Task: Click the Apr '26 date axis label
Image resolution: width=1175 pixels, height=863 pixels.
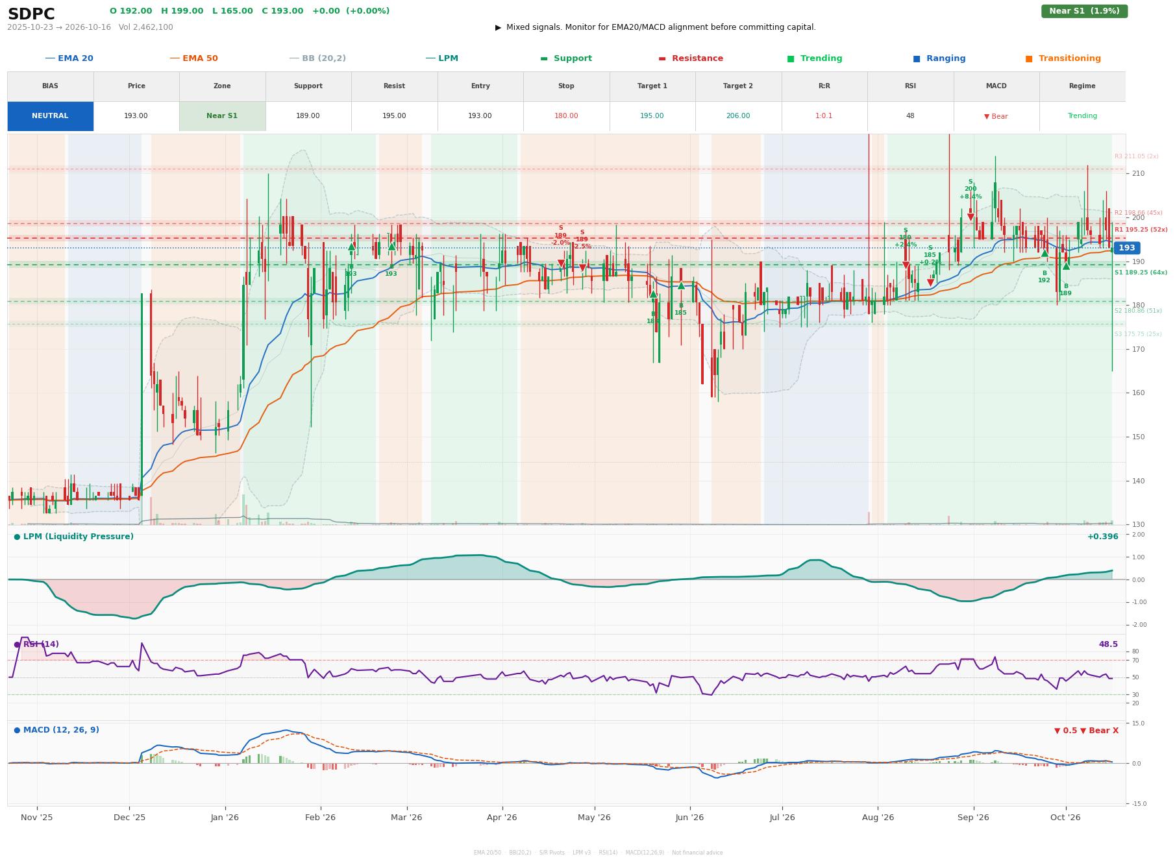Action: [x=502, y=818]
